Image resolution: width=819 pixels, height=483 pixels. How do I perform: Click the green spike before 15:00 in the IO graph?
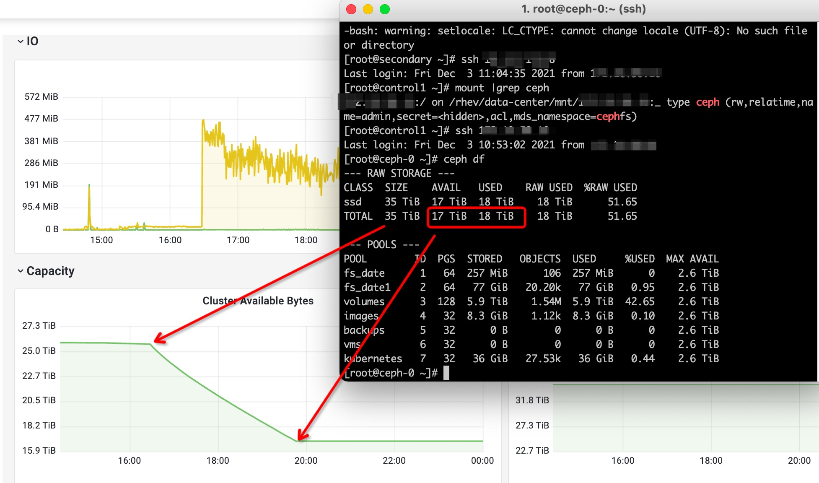[x=89, y=185]
